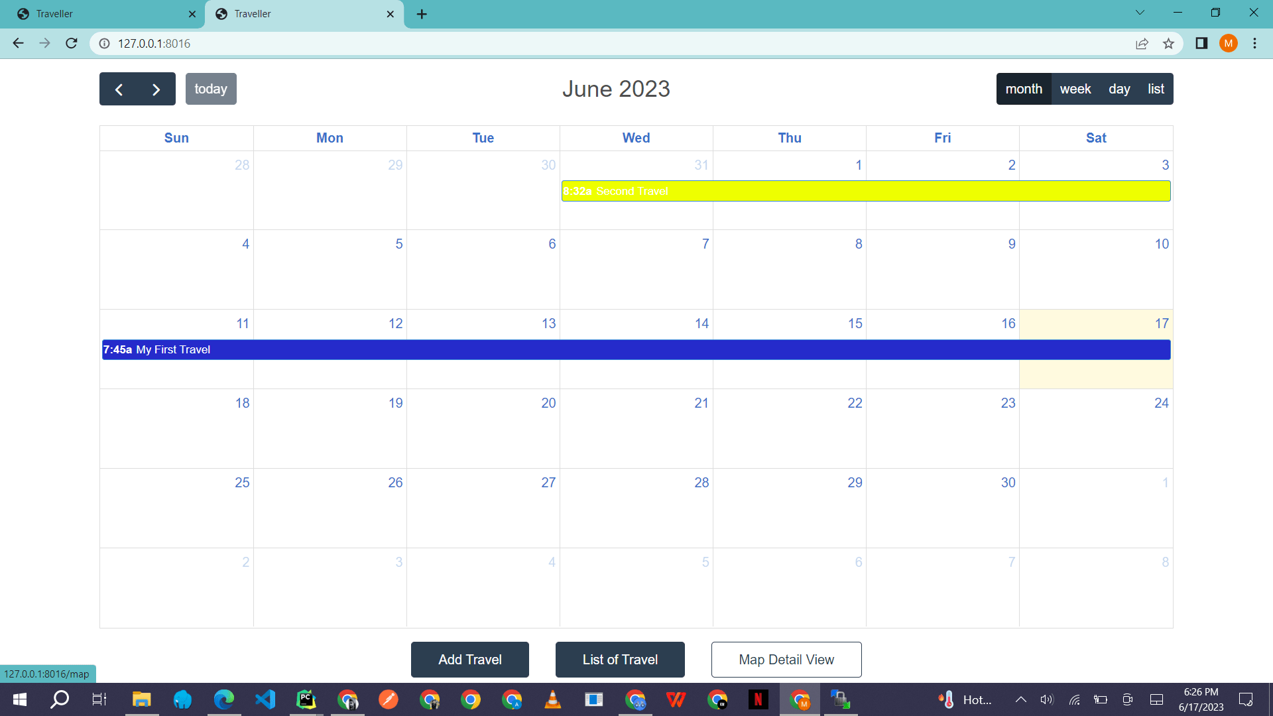Click the browser profile icon avatar
Screen dimensions: 1273x716
1229,43
